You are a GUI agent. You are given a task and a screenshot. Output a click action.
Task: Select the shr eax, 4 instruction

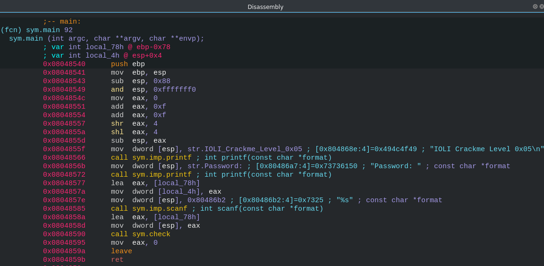coord(134,124)
